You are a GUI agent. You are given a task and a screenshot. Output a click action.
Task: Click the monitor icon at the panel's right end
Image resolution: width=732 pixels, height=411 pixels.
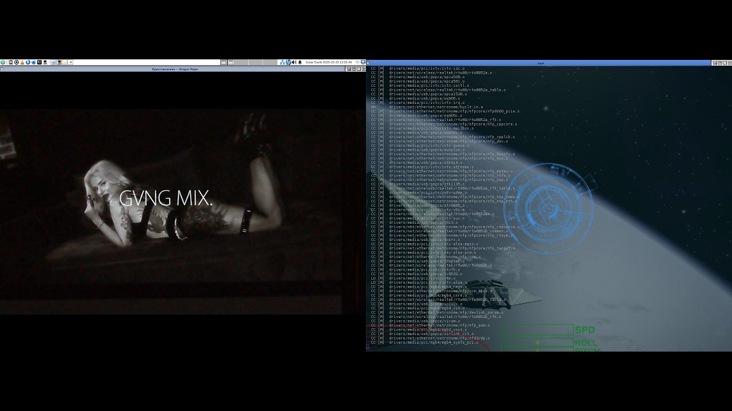363,62
